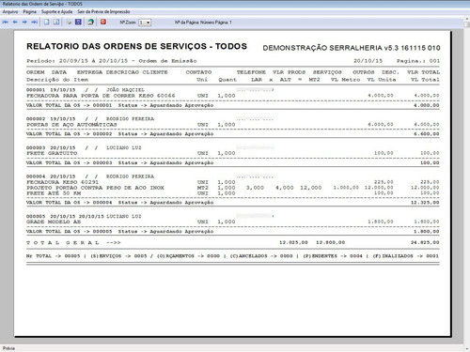Go to previous page arrow icon
The width and height of the screenshot is (470, 352).
point(15,23)
